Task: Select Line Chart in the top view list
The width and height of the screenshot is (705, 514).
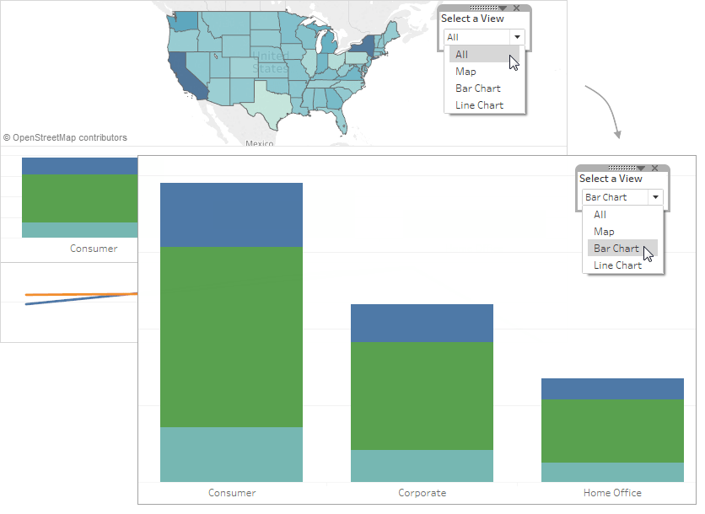Action: 478,104
